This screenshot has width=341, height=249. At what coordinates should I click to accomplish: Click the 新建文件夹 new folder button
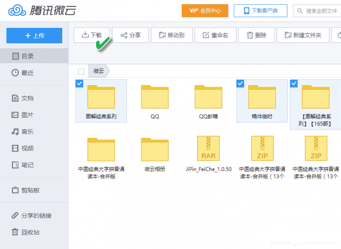[303, 35]
